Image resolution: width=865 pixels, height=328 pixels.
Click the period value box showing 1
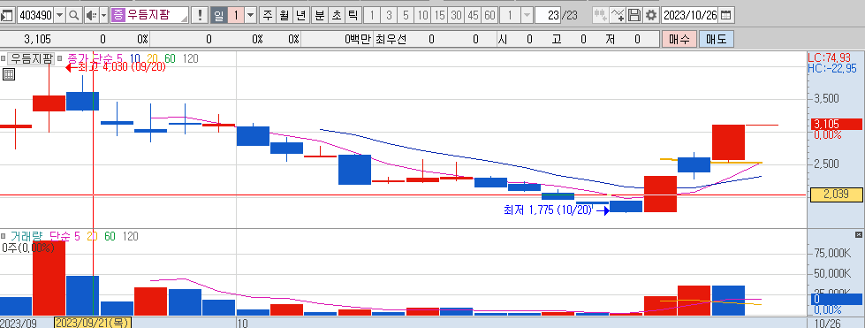236,15
